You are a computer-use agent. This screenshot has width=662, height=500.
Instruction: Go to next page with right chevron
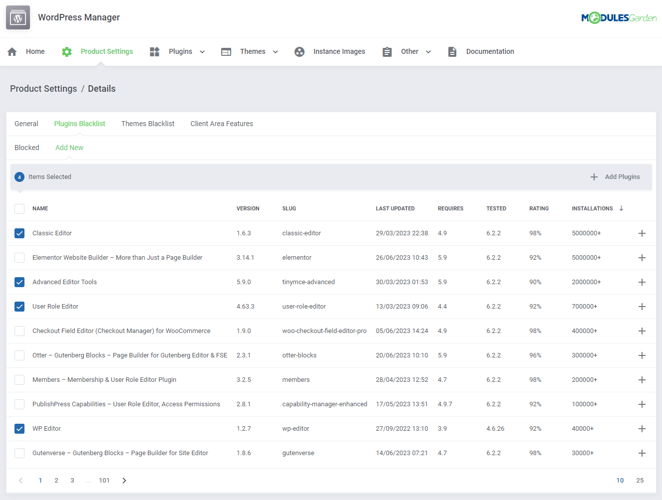click(124, 481)
